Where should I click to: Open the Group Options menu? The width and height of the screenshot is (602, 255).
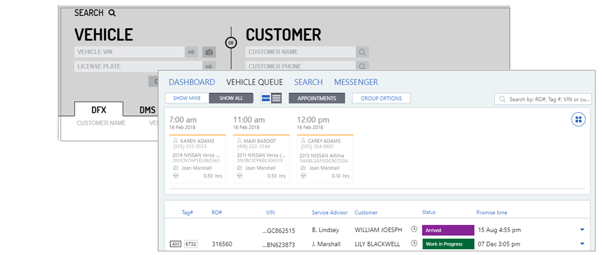click(381, 98)
